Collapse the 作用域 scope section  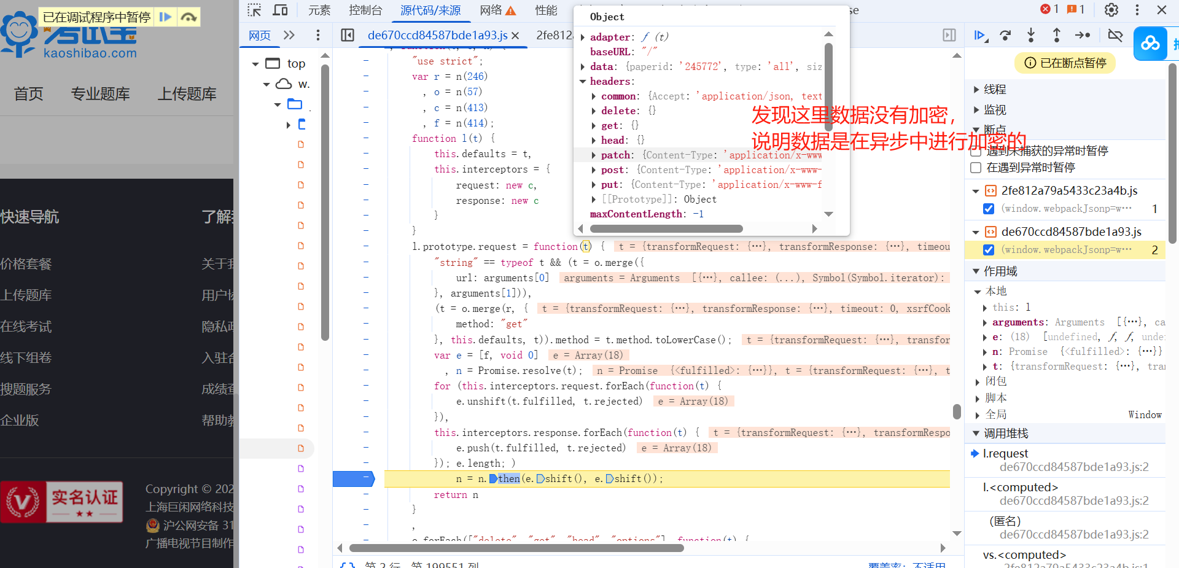coord(976,271)
